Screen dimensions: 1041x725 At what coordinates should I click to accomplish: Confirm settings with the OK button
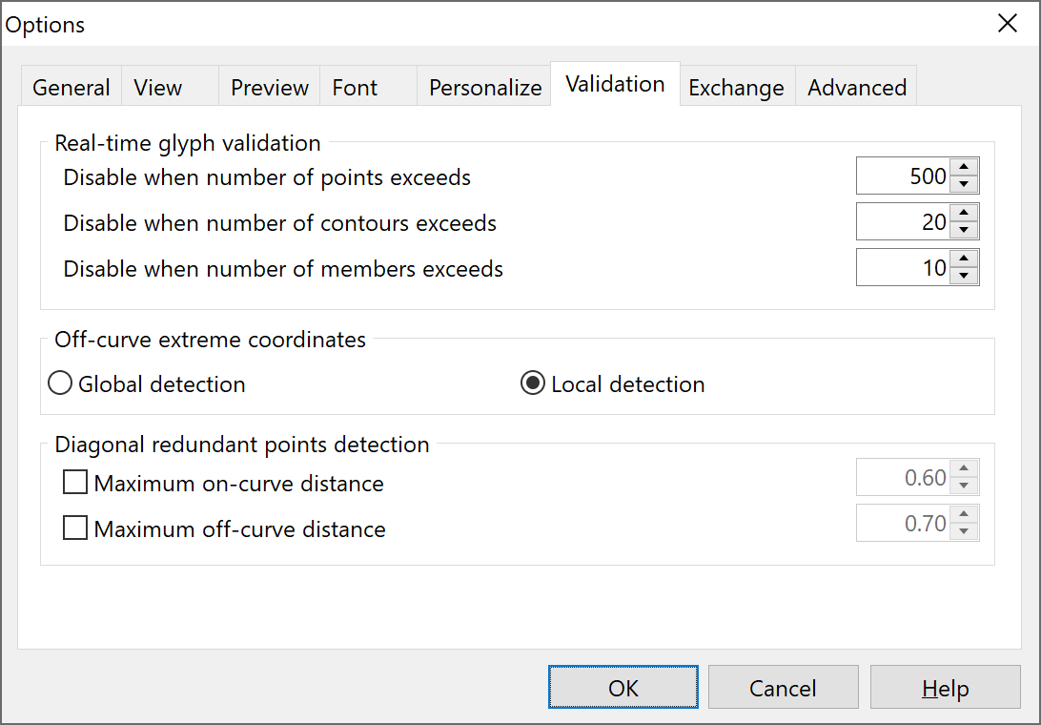[623, 687]
